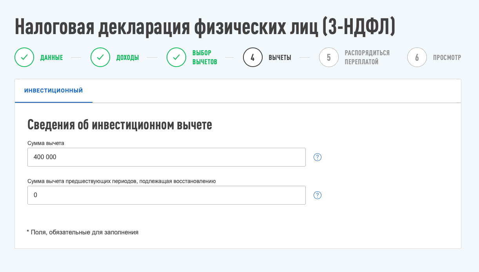Select the Вычеты step label
Viewport: 479px width, 272px height.
(x=280, y=58)
